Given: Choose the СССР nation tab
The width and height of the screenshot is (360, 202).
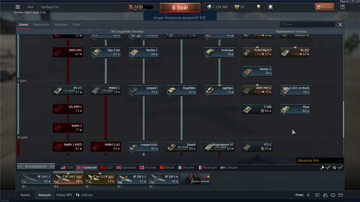Looking at the screenshot, I should pyautogui.click(x=106, y=168).
